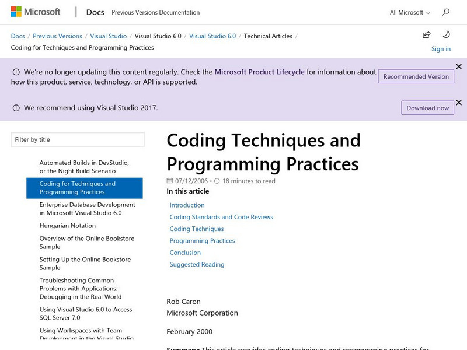Jump to Programming Practices section
The height and width of the screenshot is (350, 467).
pos(202,241)
